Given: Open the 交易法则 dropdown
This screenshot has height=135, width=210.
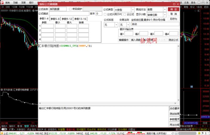Looking at the screenshot, I should pos(128,25).
